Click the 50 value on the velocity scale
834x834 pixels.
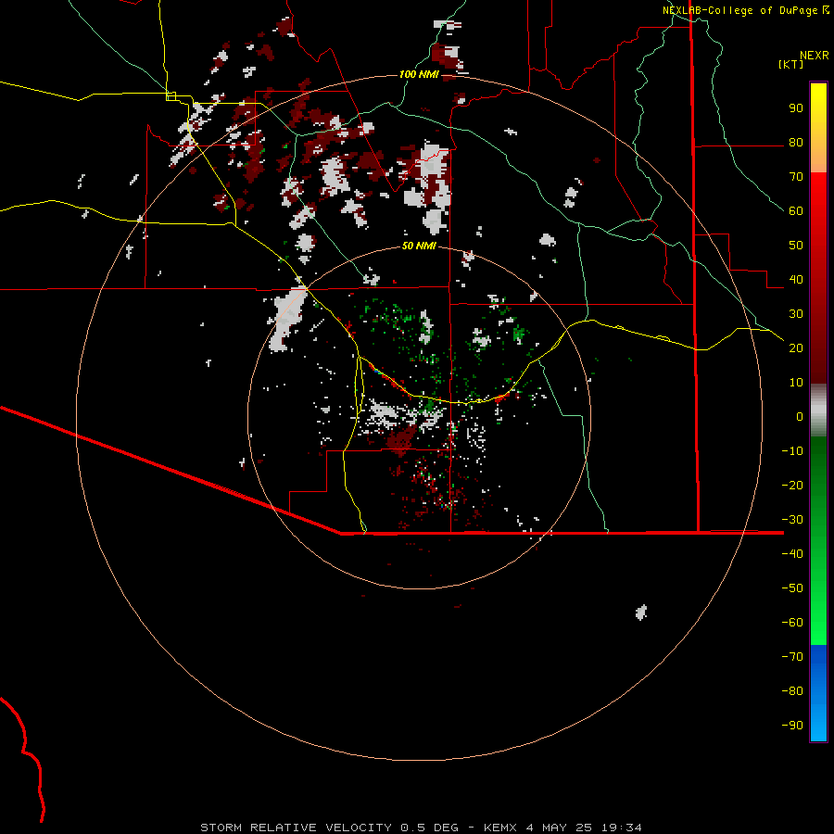pos(796,246)
